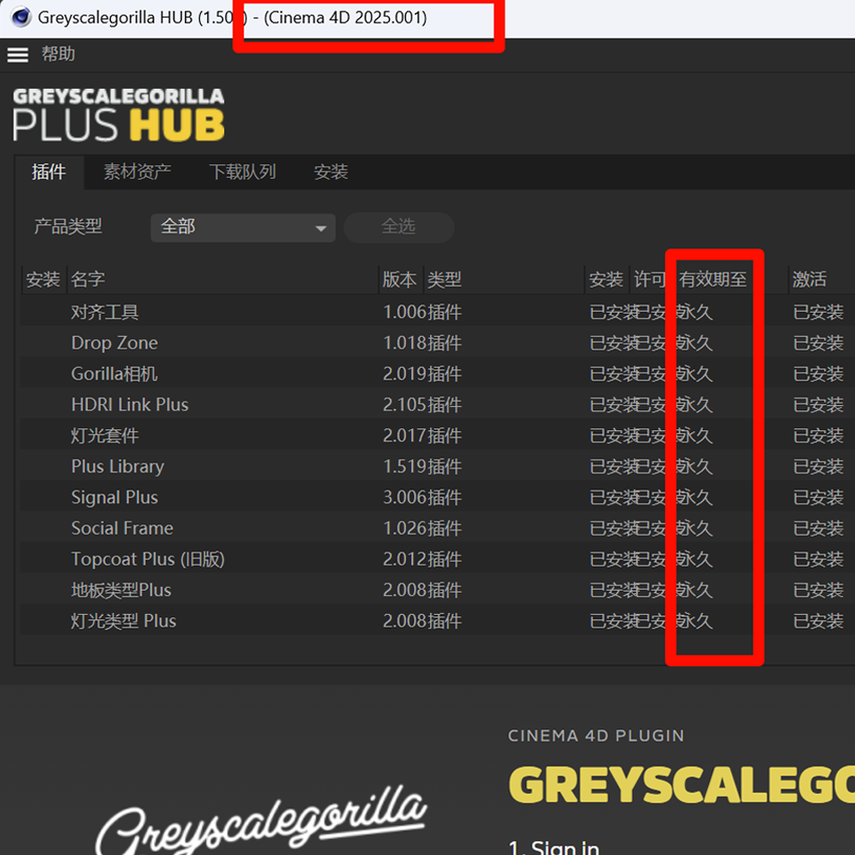Click the Greyscalegorilla script logo in lower panel
This screenshot has height=855, width=855.
(261, 821)
